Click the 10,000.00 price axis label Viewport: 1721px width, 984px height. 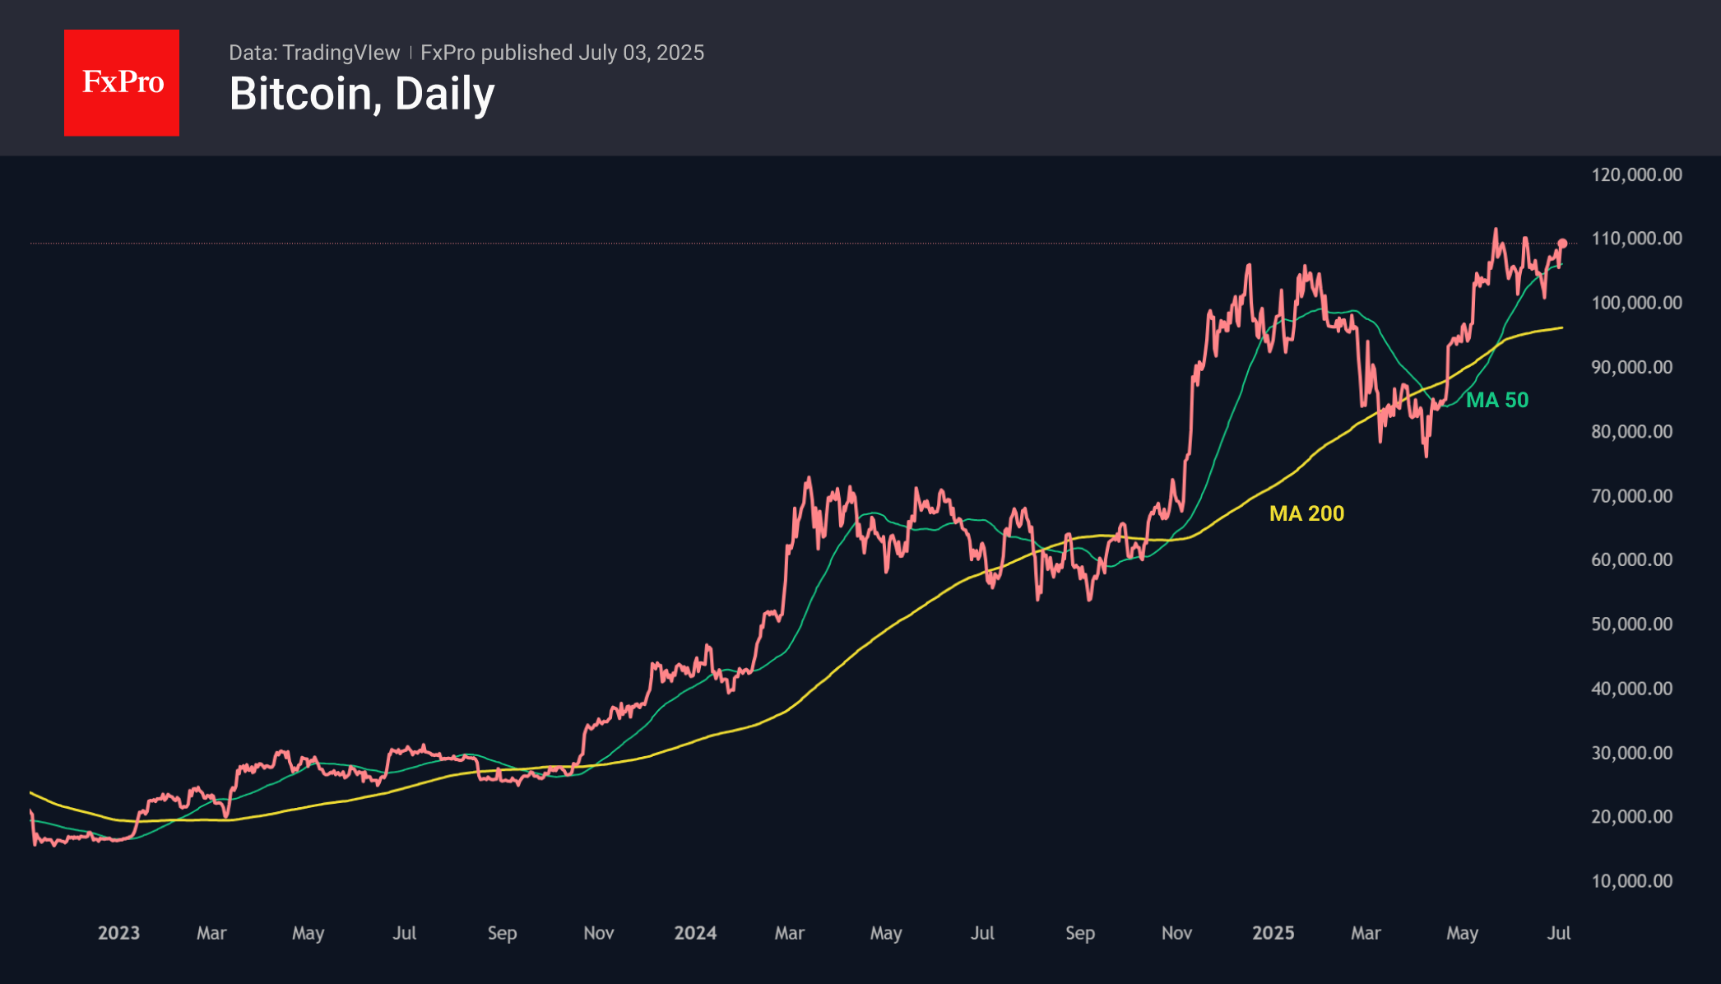click(x=1631, y=881)
